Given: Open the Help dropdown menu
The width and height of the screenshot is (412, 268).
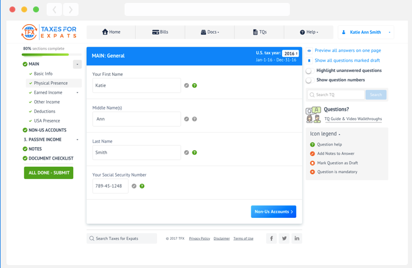Looking at the screenshot, I should (309, 32).
